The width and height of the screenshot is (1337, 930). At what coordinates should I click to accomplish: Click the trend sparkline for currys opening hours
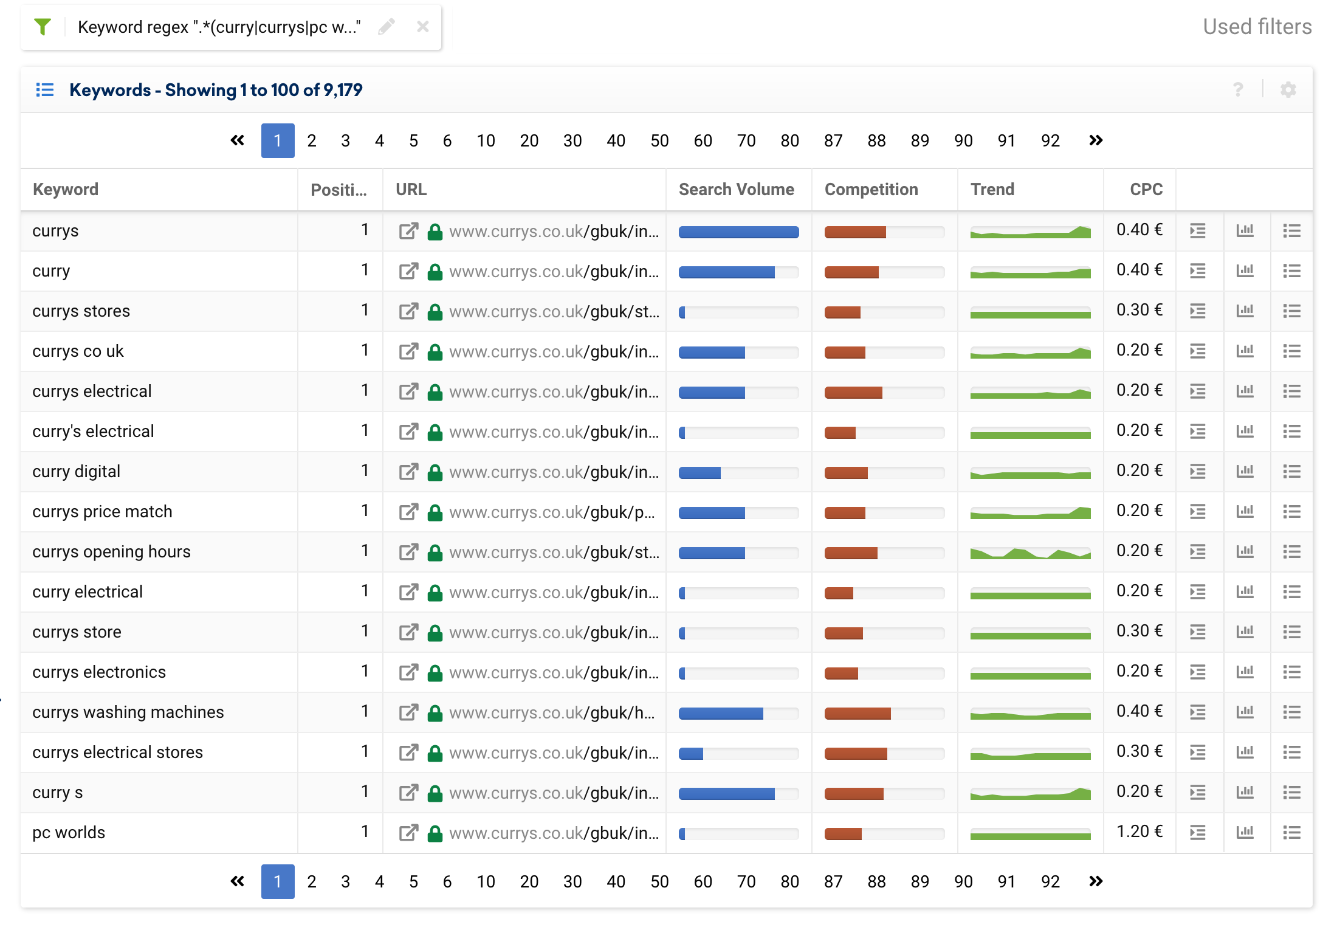(x=1030, y=553)
